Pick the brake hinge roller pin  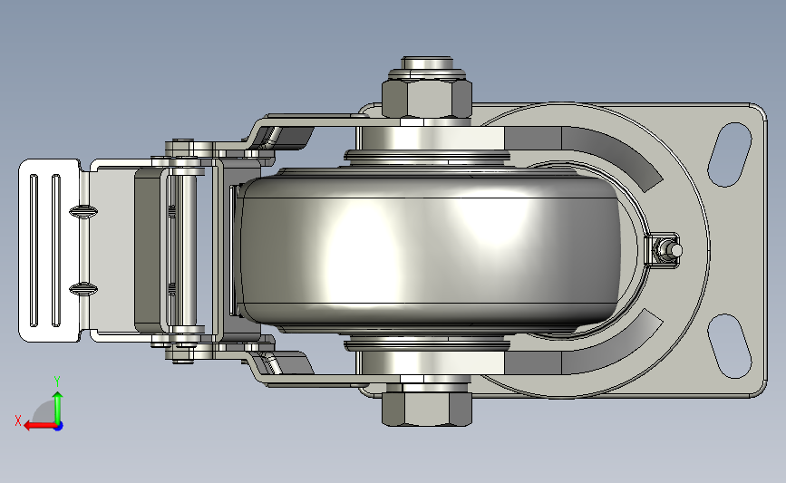189,250
